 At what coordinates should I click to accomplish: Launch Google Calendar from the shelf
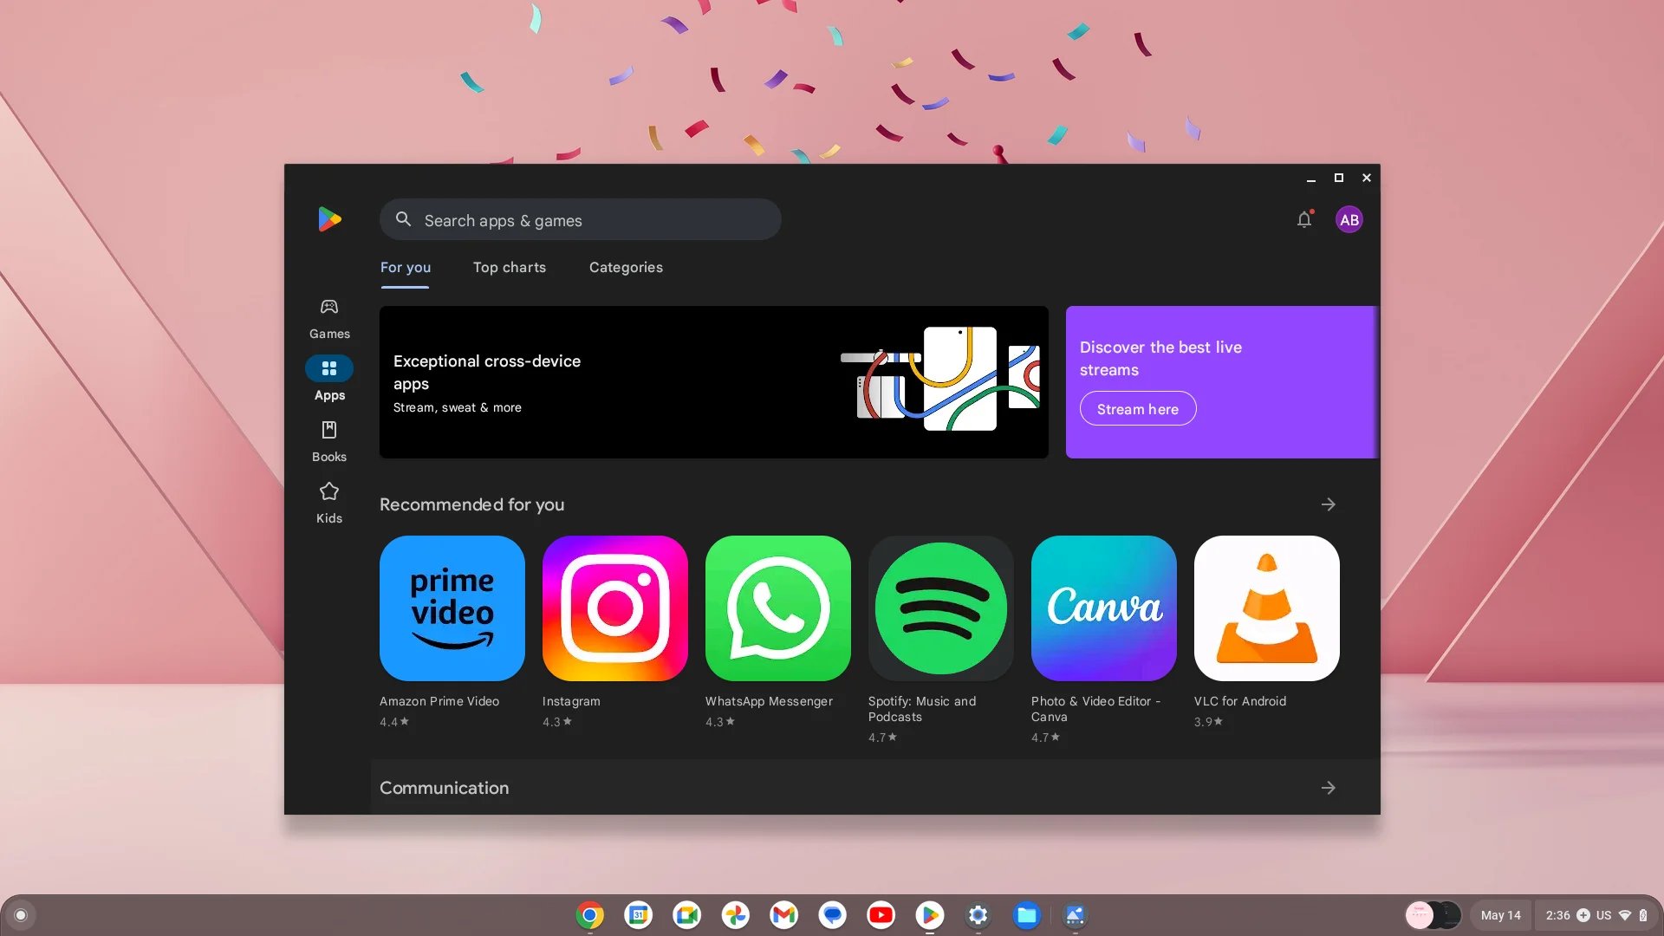tap(639, 915)
